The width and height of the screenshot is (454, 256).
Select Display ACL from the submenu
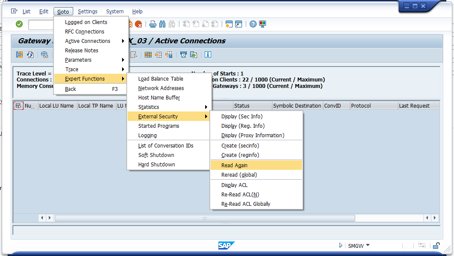pyautogui.click(x=234, y=185)
